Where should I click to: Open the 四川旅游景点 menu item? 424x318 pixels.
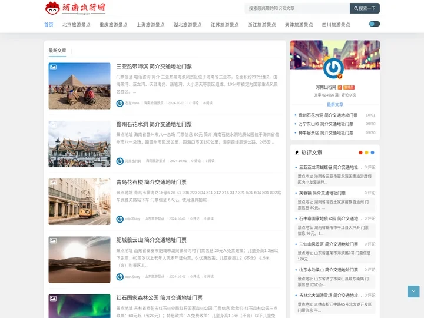tap(336, 25)
